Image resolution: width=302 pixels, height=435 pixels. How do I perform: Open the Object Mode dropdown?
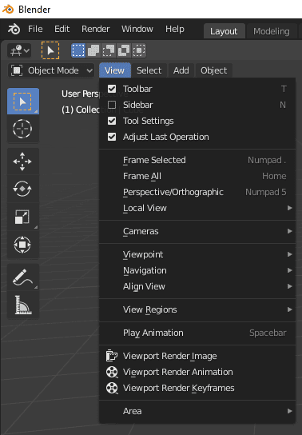coord(51,70)
